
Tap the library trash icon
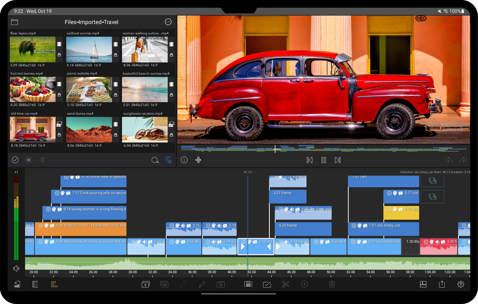[x=43, y=160]
